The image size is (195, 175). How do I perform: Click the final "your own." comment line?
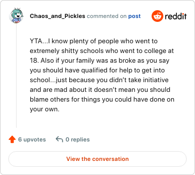(x=44, y=109)
